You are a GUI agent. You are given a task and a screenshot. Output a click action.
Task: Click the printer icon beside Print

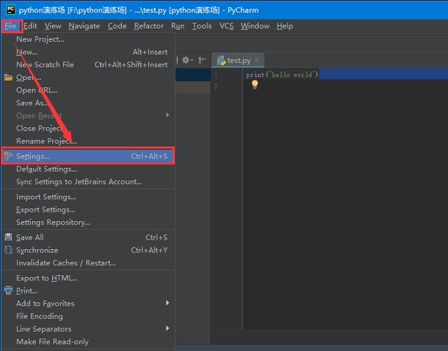8,290
